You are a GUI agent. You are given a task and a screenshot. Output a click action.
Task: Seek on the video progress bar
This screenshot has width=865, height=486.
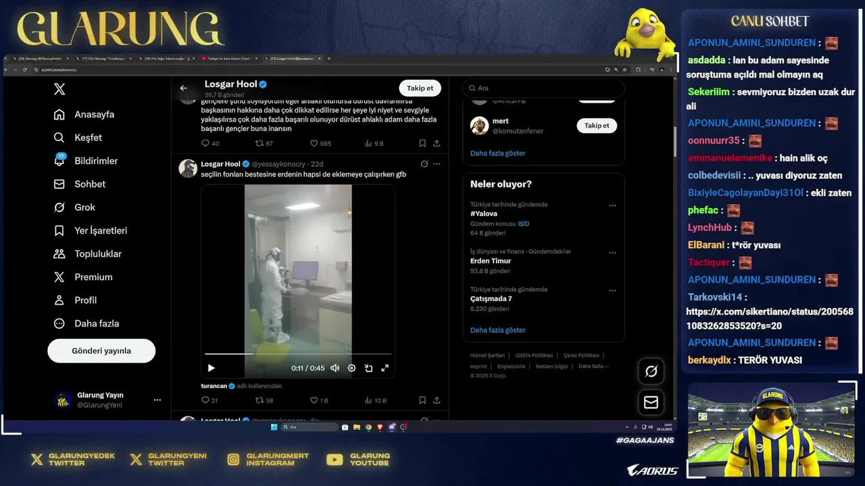tap(298, 354)
